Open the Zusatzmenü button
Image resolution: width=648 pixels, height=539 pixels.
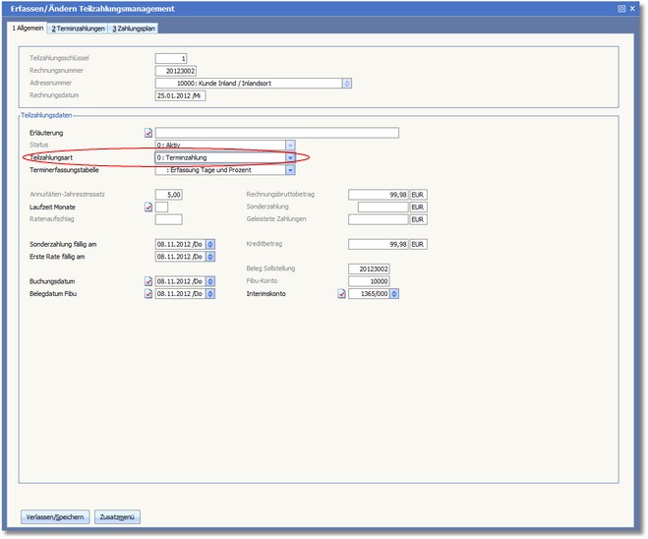[117, 516]
